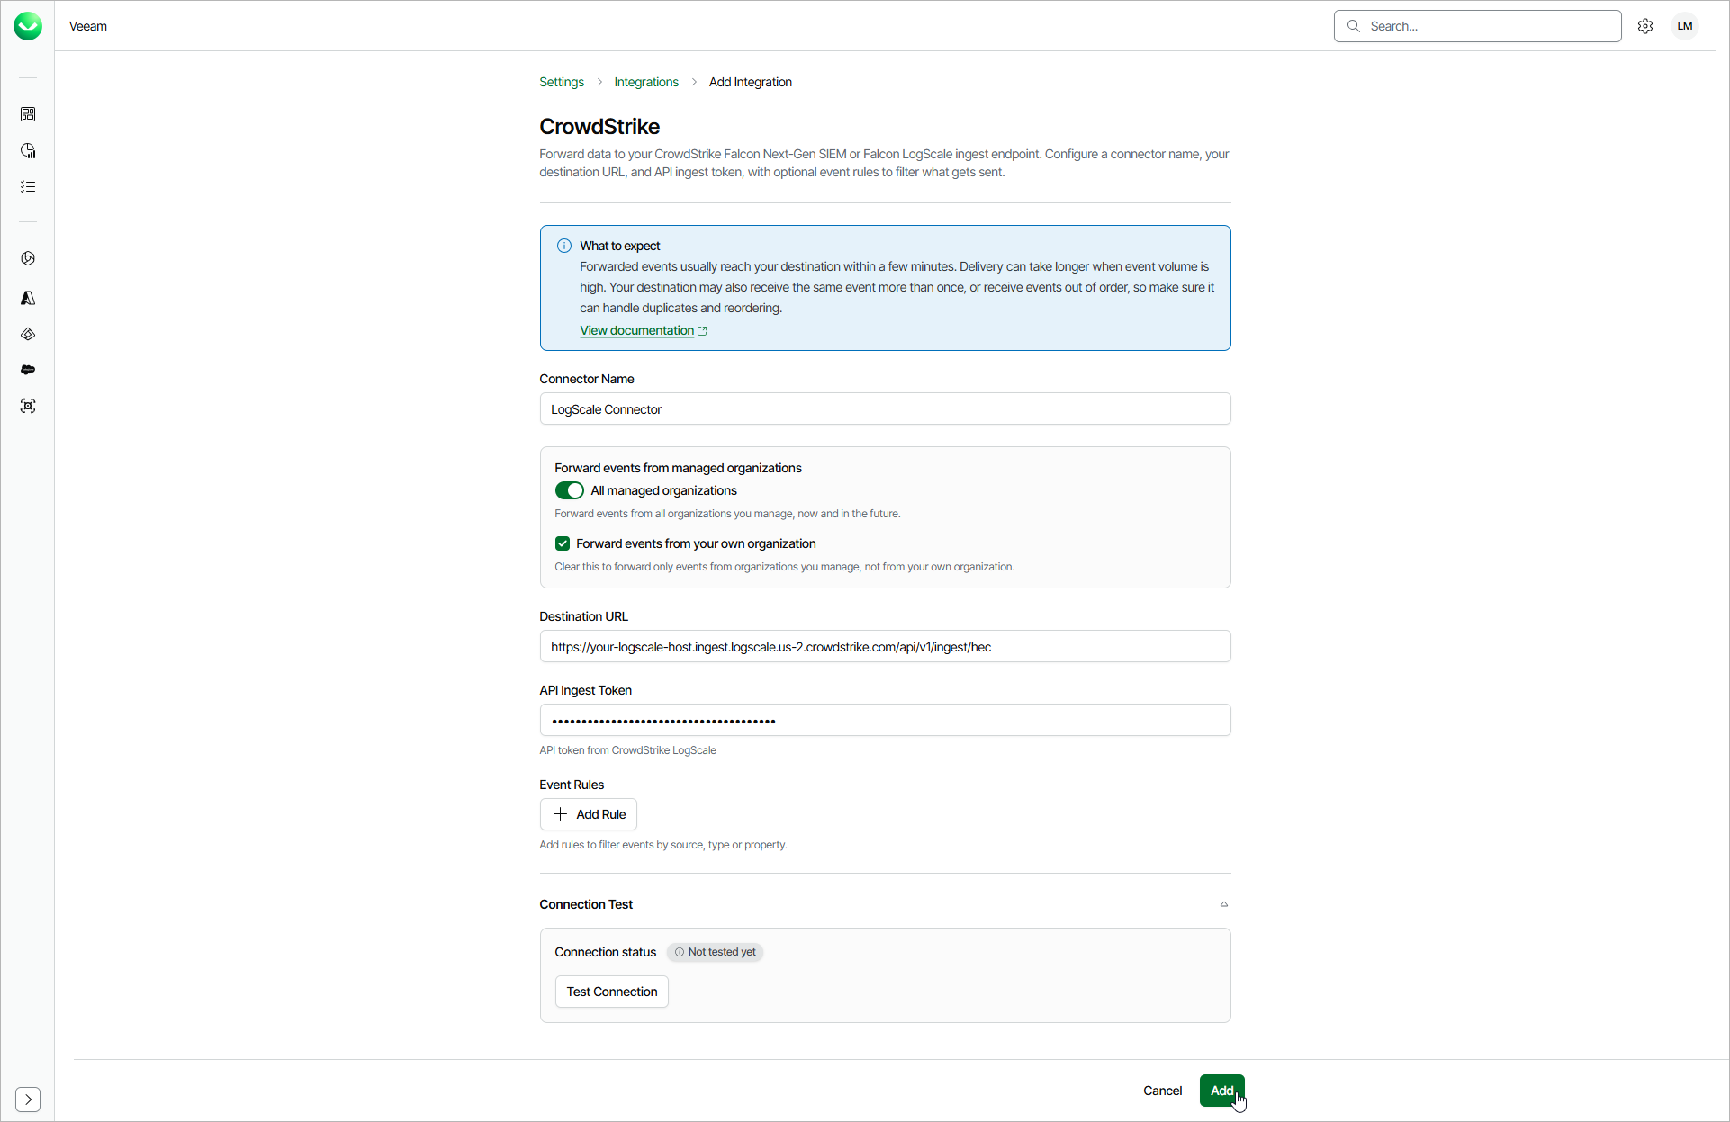Open the LM user avatar menu

(x=1685, y=26)
